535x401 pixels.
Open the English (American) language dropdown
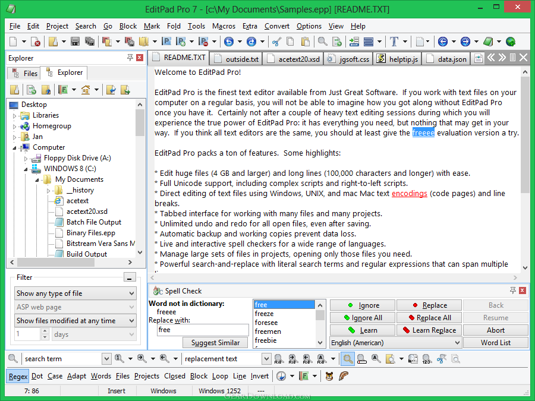click(395, 343)
